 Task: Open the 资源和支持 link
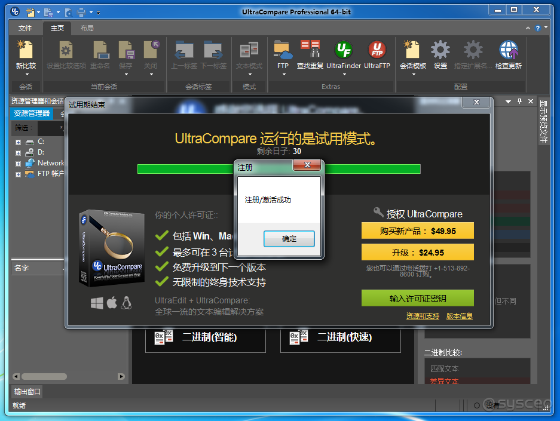pyautogui.click(x=423, y=316)
